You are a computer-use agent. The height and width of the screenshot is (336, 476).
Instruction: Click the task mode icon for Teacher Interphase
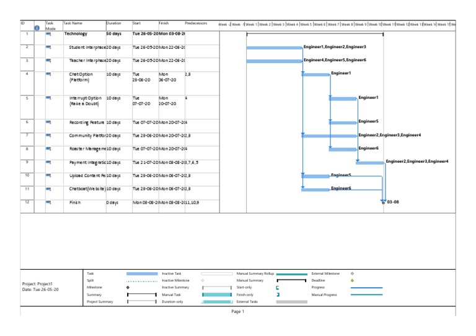click(48, 60)
